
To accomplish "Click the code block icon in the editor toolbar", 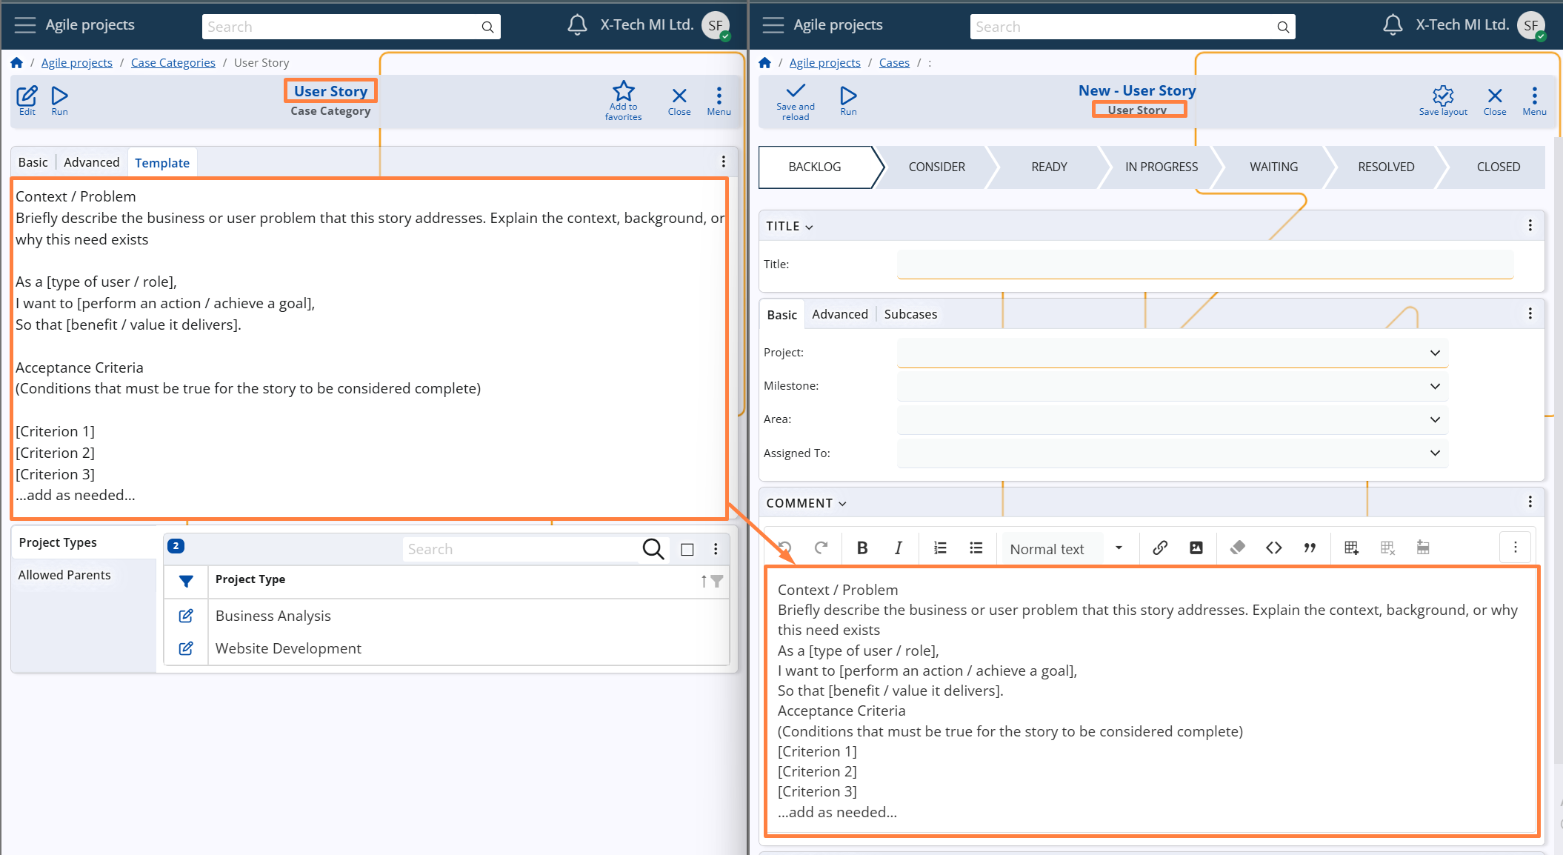I will (x=1273, y=548).
